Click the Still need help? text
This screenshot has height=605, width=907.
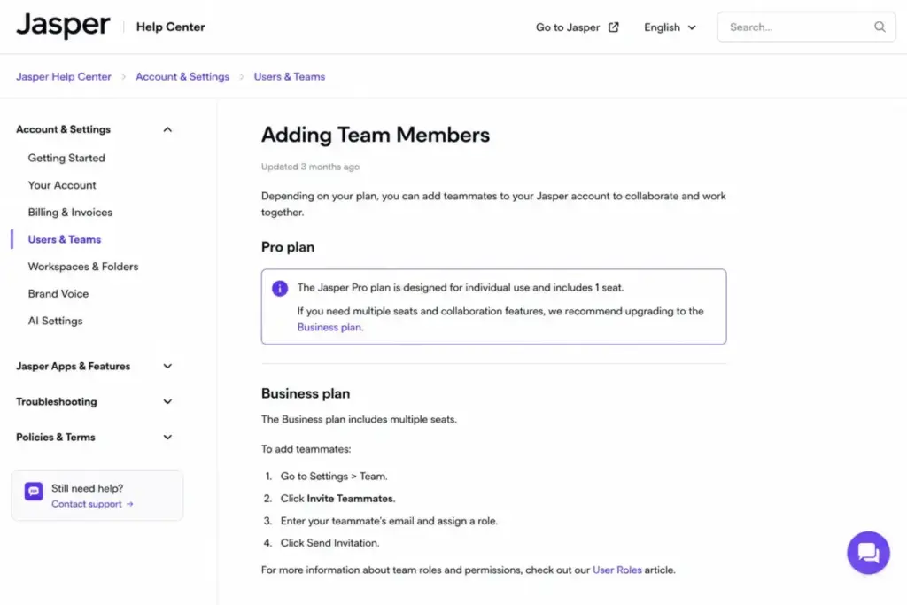(88, 489)
